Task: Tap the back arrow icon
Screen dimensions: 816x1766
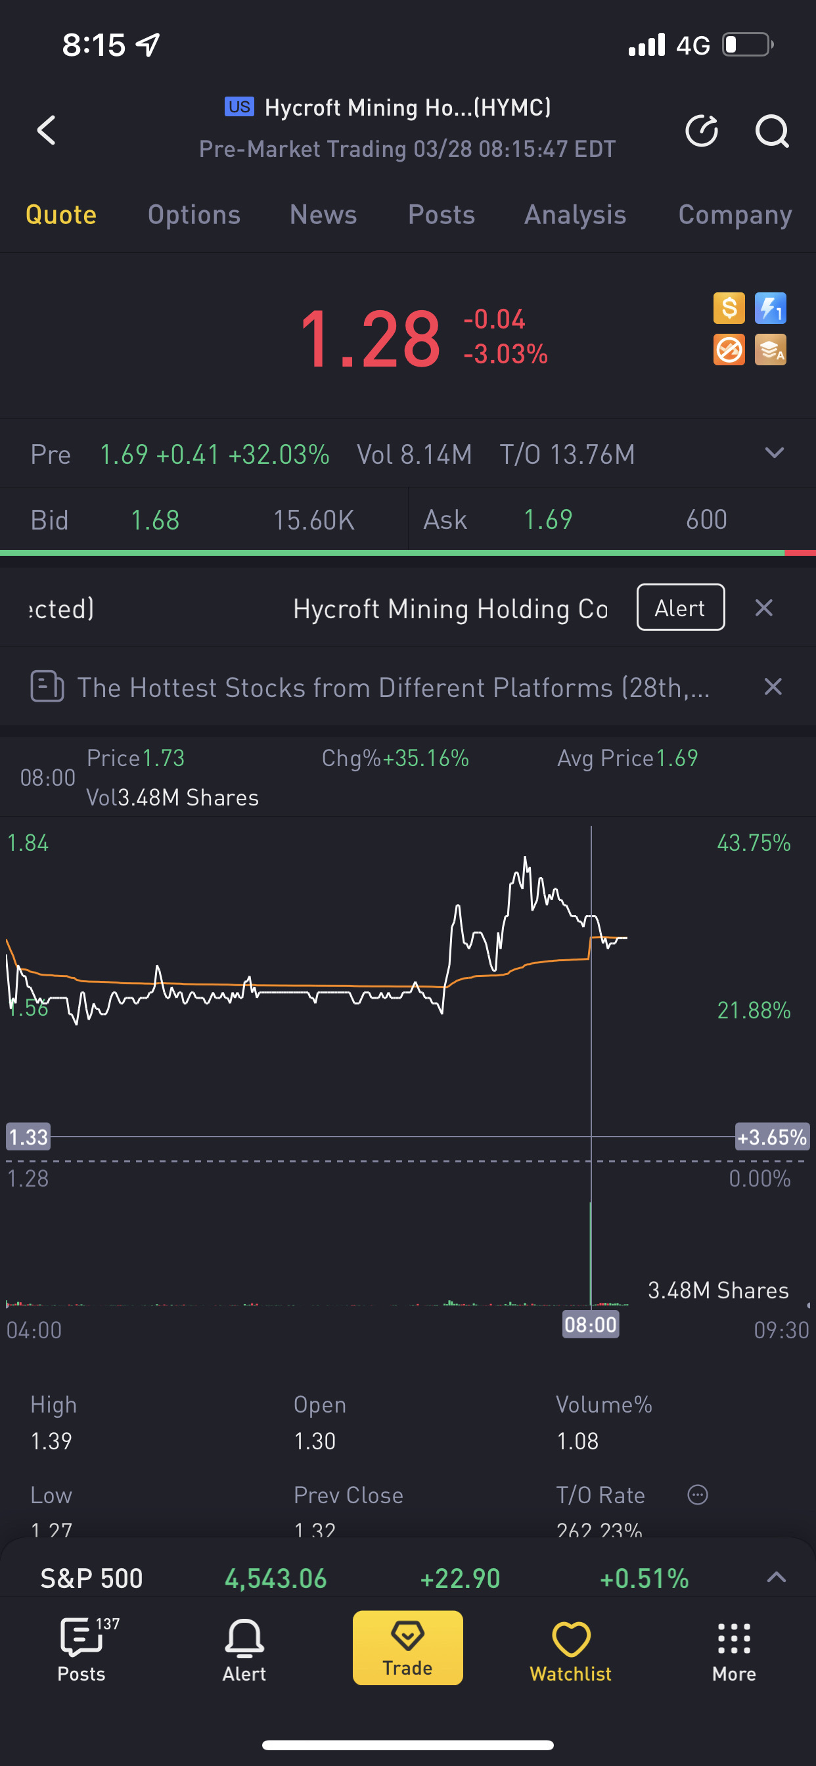Action: pyautogui.click(x=47, y=130)
